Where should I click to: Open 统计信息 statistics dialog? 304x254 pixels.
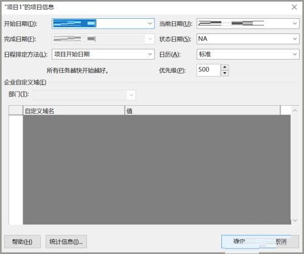(x=66, y=241)
